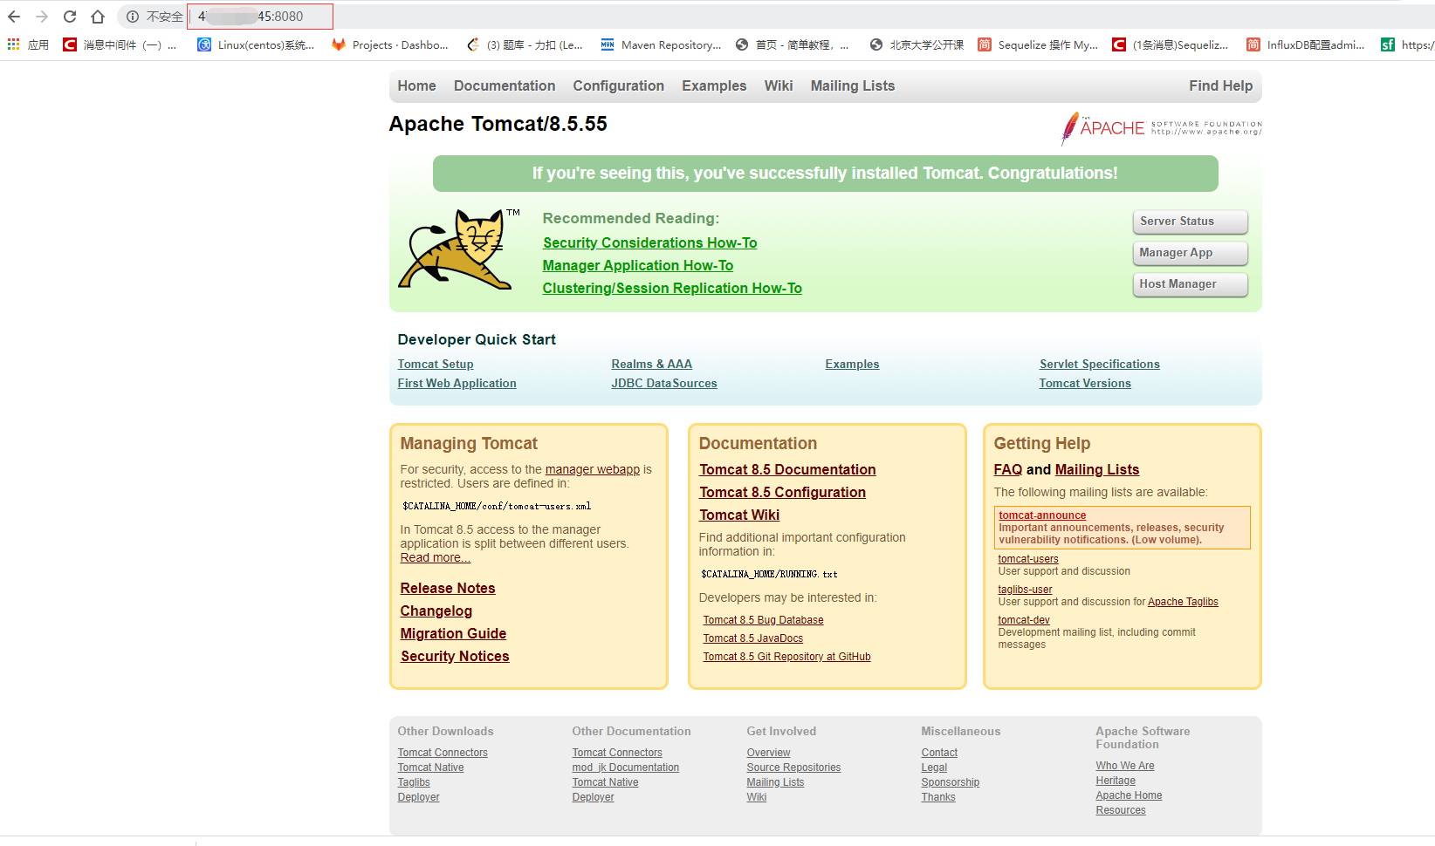Viewport: 1435px width, 846px height.
Task: Open Tomcat 8.5 Bug Database link
Action: (764, 620)
